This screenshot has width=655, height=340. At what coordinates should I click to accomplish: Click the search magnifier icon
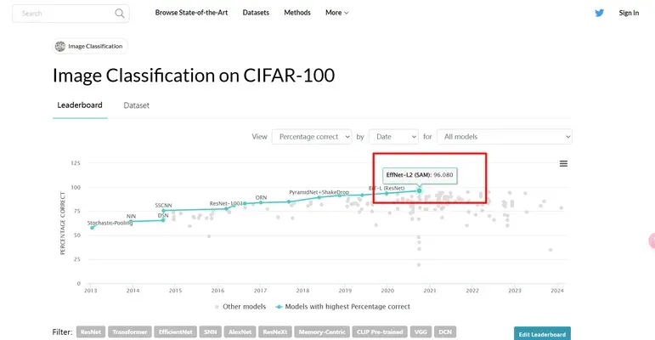coord(120,14)
